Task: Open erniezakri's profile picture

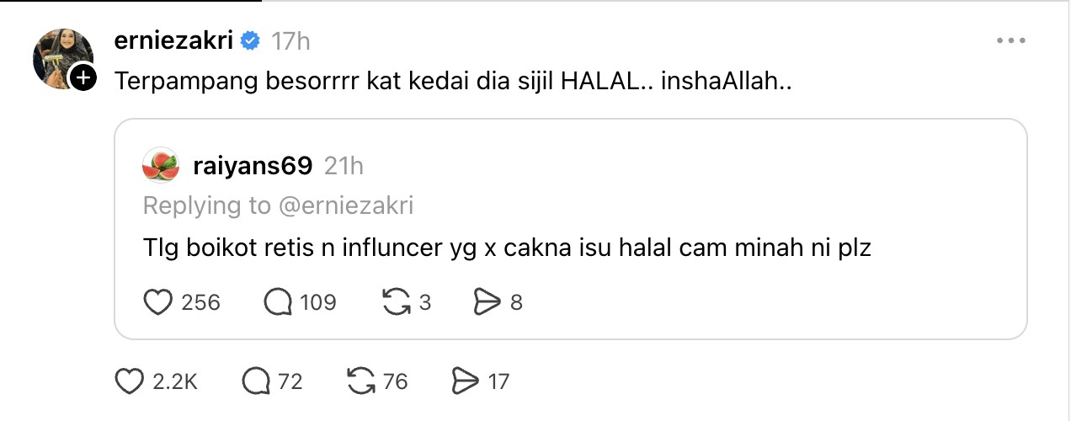Action: (x=58, y=56)
